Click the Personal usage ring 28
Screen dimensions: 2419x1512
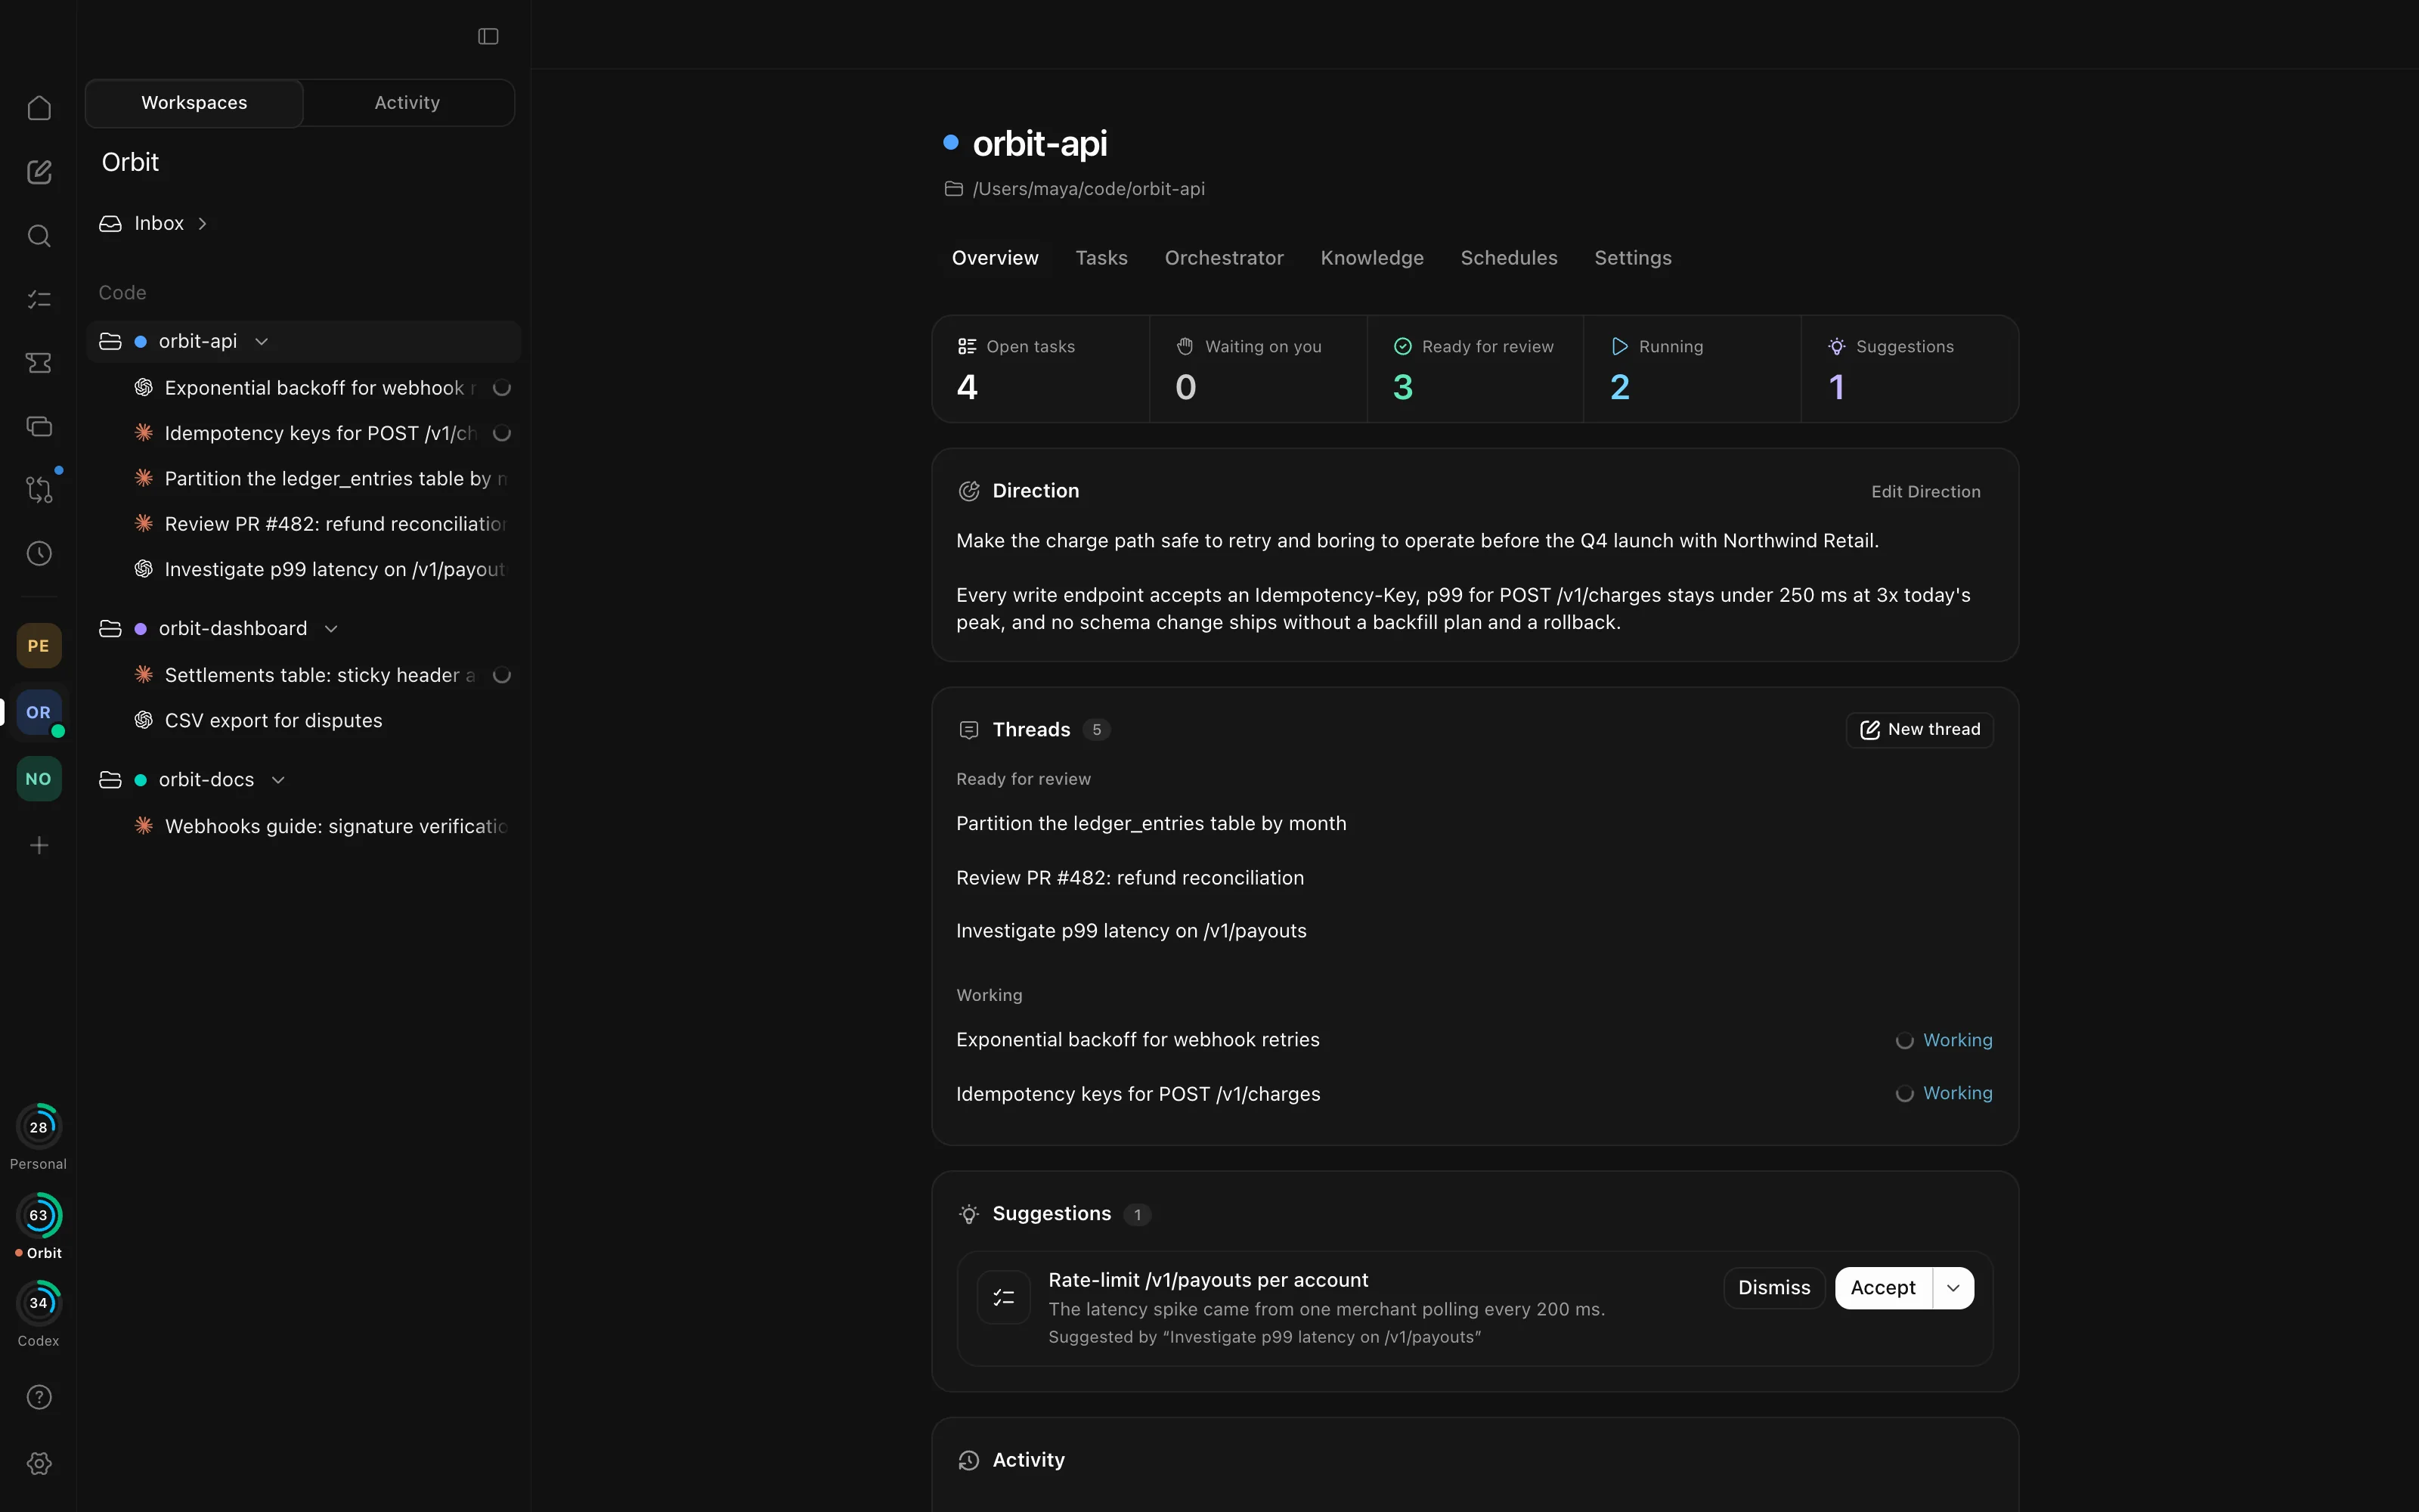39,1127
